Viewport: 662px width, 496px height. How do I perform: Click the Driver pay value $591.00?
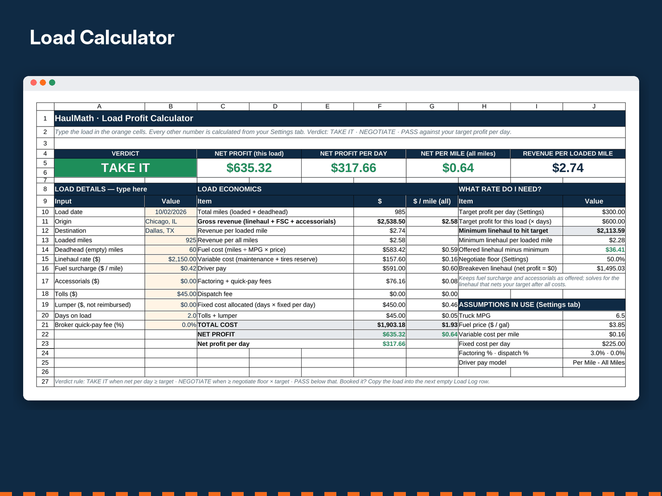[380, 268]
